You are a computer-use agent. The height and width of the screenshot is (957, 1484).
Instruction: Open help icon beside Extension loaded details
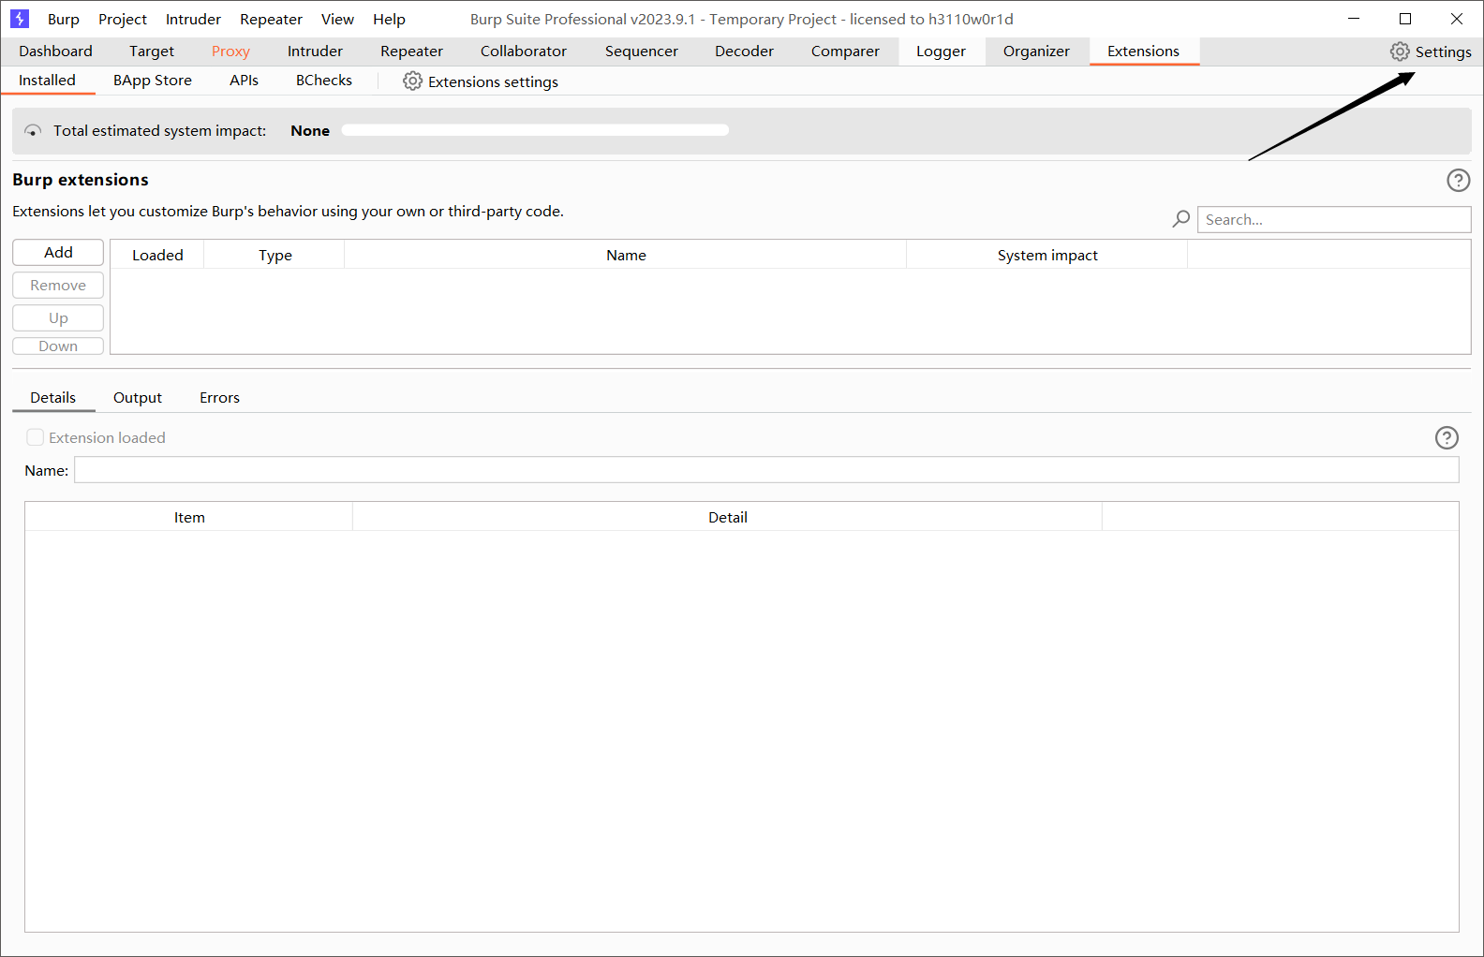point(1447,437)
